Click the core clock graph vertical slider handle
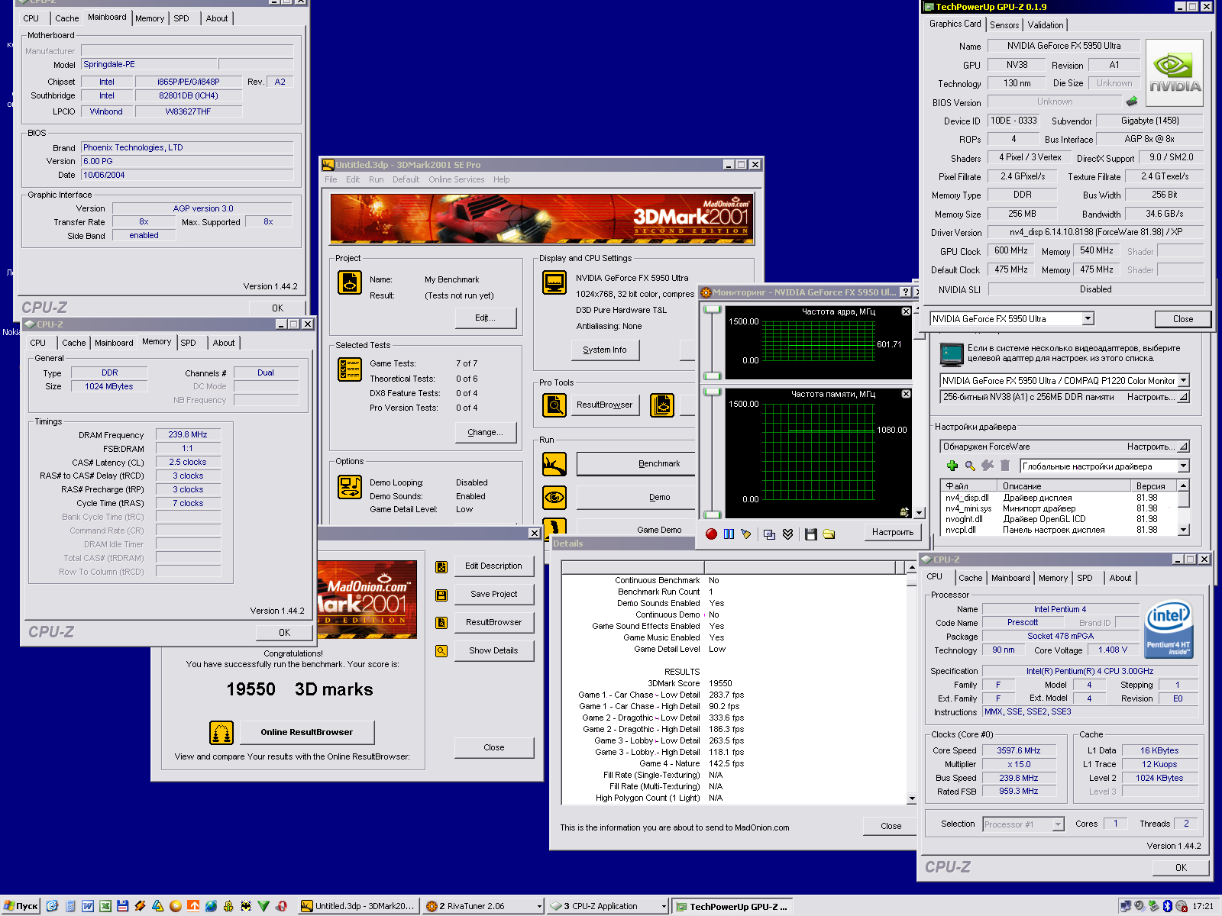The width and height of the screenshot is (1222, 916). (712, 309)
